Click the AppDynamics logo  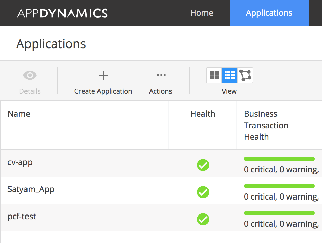click(62, 13)
